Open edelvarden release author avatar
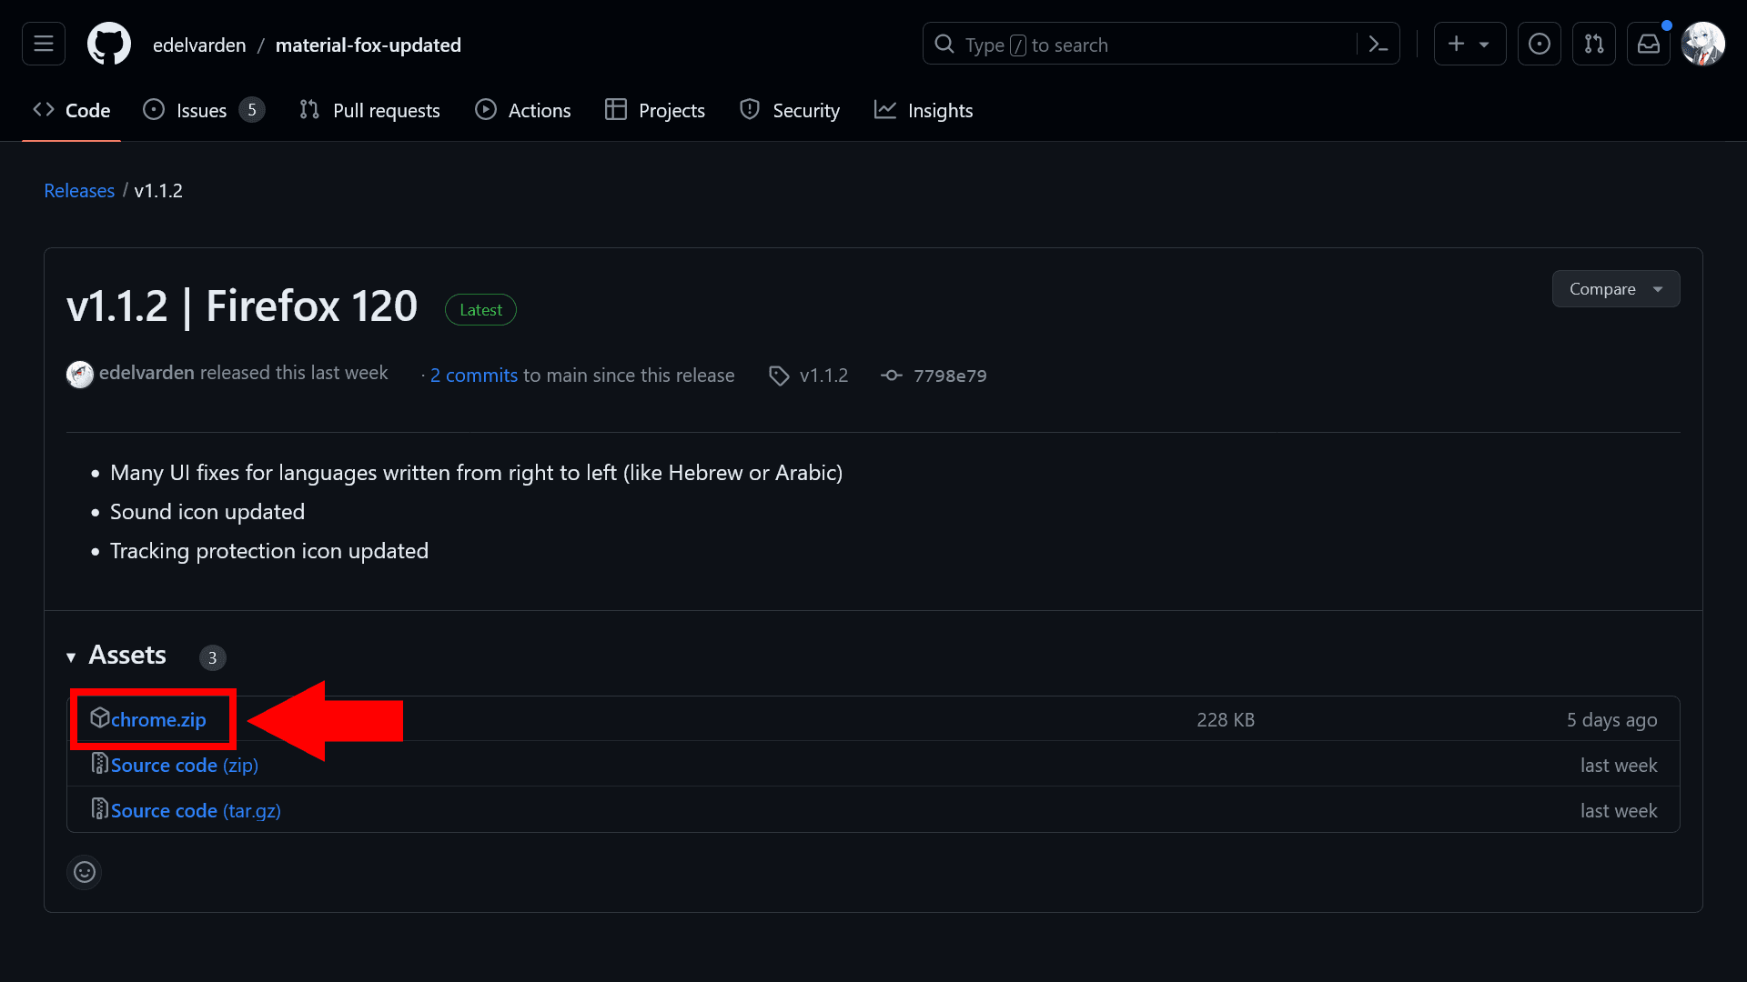The image size is (1747, 982). (80, 375)
